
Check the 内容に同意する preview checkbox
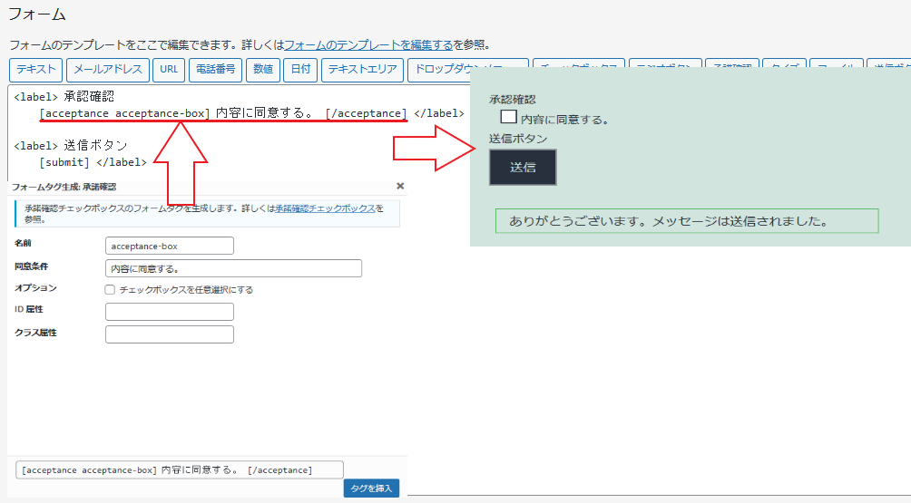point(509,117)
